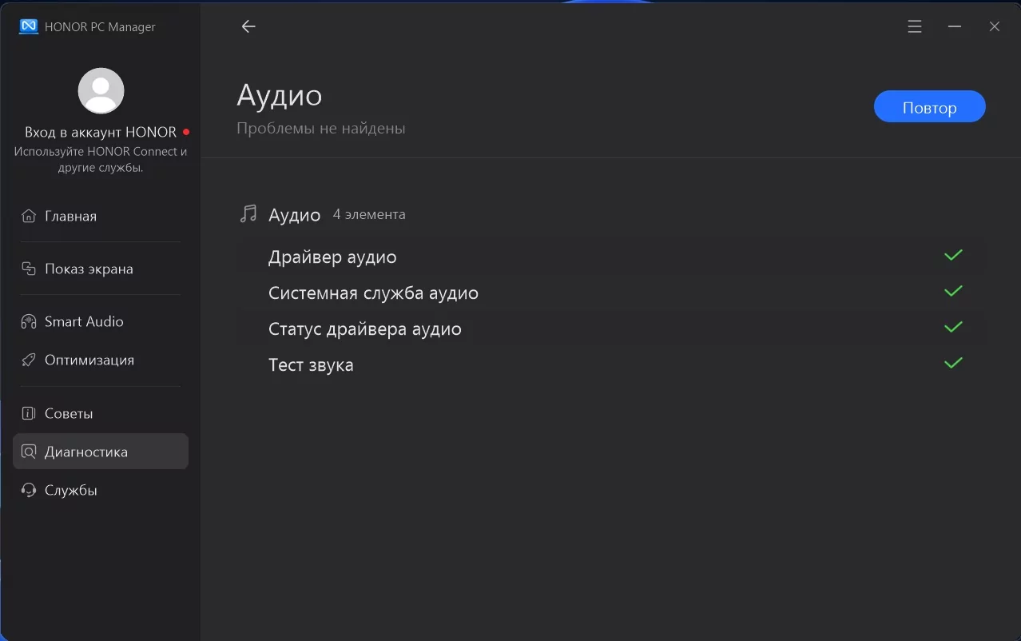Click the checkmark beside Тест звука

coord(953,364)
